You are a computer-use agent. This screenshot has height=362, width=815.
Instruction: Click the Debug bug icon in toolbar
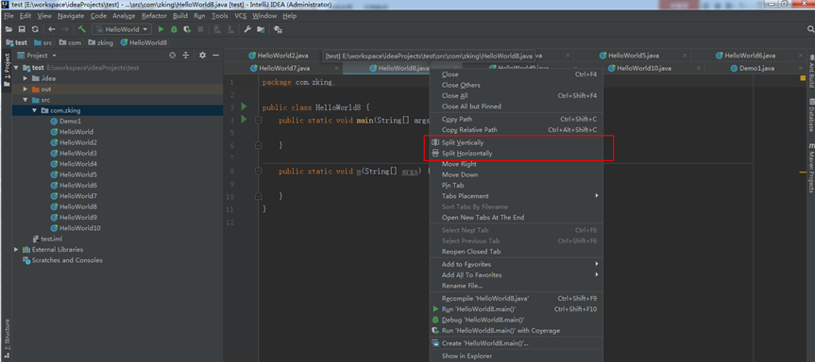[x=174, y=29]
